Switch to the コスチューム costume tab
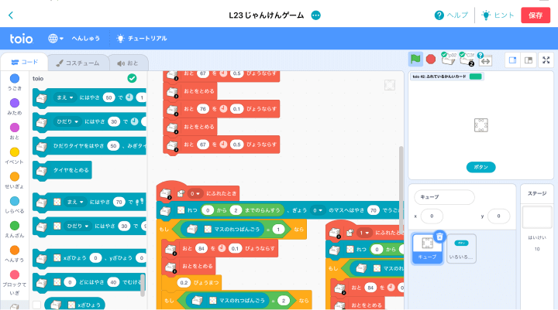 point(78,63)
